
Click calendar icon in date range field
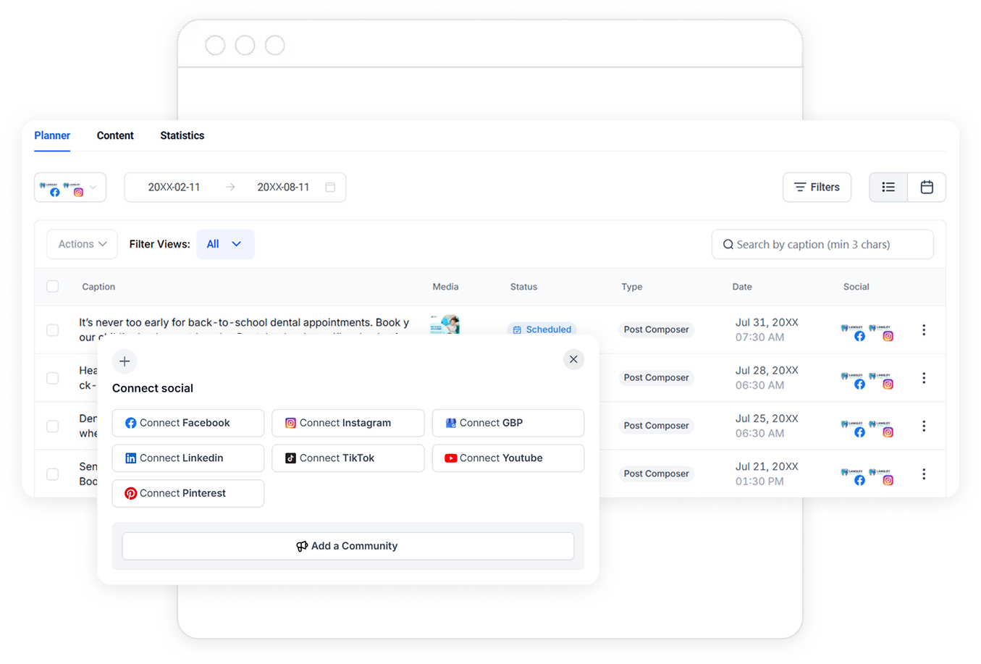(330, 188)
